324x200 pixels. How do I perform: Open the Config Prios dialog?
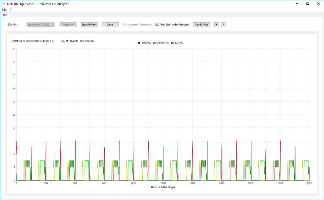202,24
